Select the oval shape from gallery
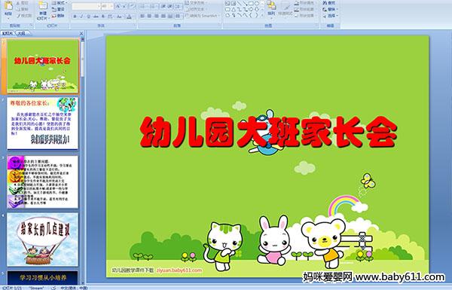Image resolution: width=452 pixels, height=290 pixels. (x=257, y=3)
